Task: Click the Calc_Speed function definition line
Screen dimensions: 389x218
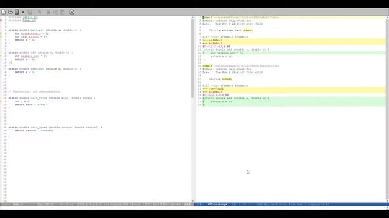Action: pos(55,127)
